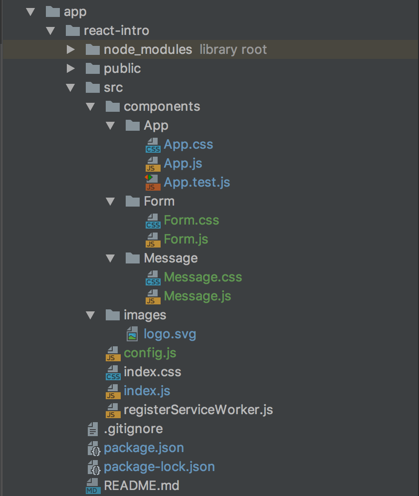Viewport: 419px width, 496px height.
Task: Click the text file icon of .gitignore
Action: pos(93,429)
